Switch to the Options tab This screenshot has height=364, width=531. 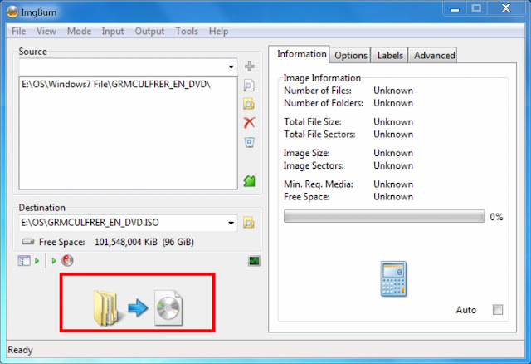[x=351, y=56]
